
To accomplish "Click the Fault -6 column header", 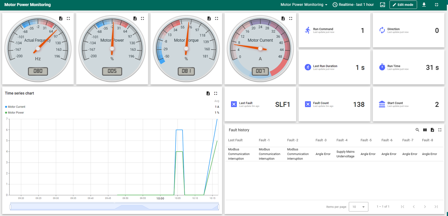I will click(387, 140).
